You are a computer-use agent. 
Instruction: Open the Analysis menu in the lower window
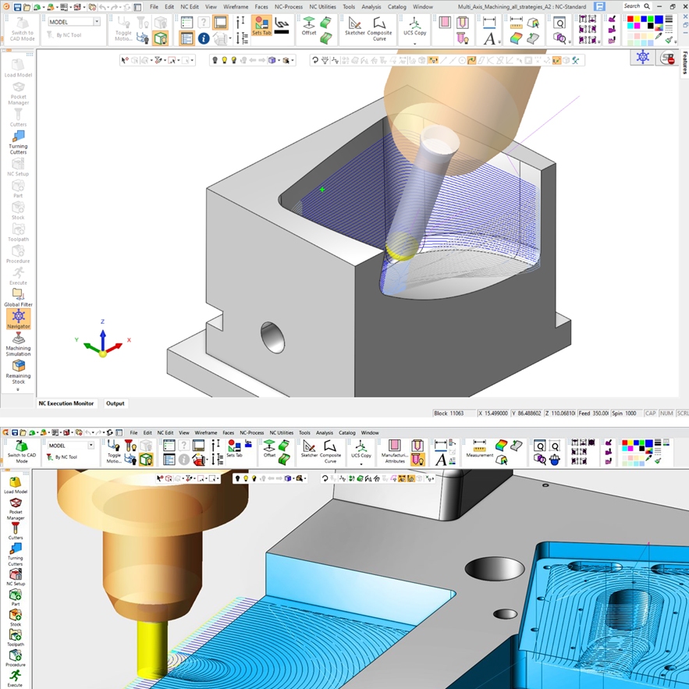[325, 433]
